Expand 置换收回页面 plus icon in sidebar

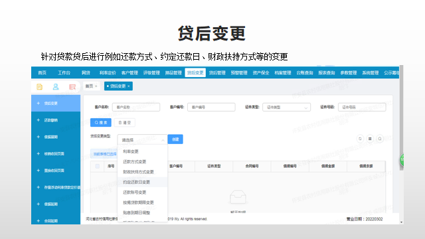(x=39, y=171)
